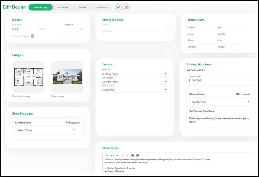Apply H2 heading in Description editor
259x177 pixels.
pos(112,155)
